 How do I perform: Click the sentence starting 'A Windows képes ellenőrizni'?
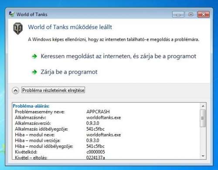[113, 39]
